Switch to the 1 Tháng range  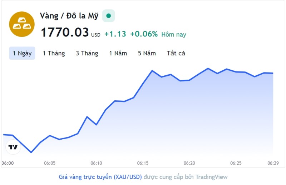(x=54, y=53)
